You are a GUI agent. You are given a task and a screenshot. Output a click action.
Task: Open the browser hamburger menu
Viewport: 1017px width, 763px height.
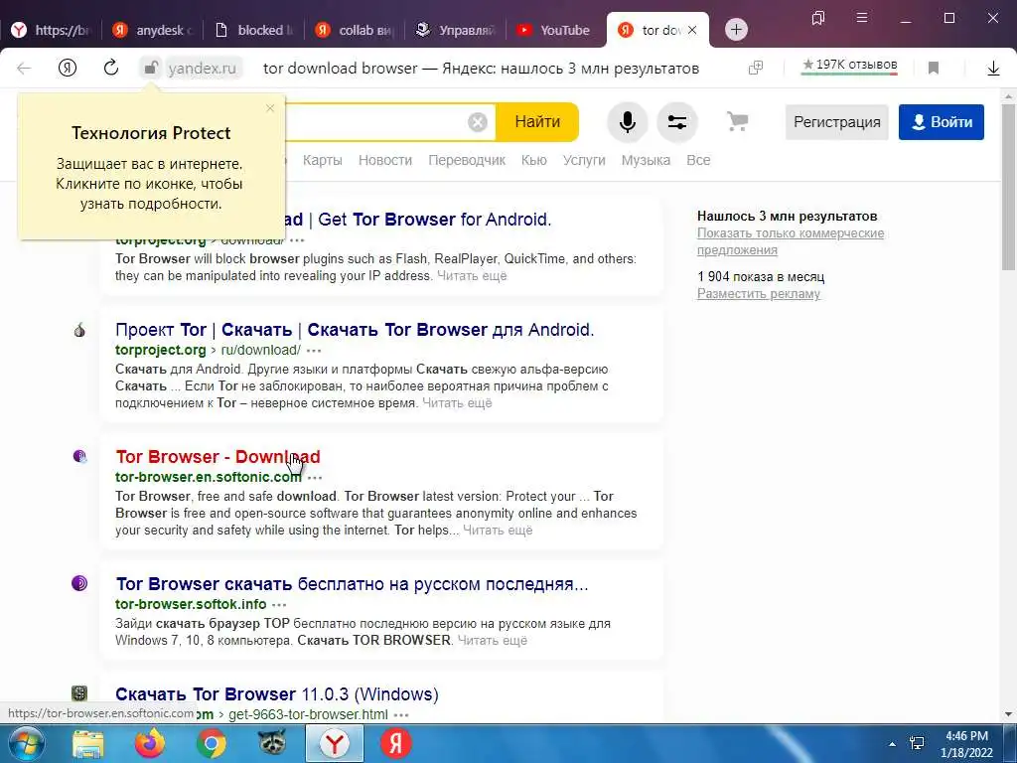click(861, 18)
